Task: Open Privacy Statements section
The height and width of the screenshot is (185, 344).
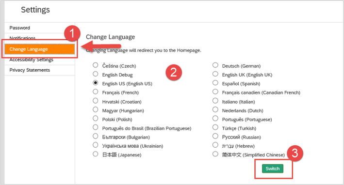Action: pos(39,70)
